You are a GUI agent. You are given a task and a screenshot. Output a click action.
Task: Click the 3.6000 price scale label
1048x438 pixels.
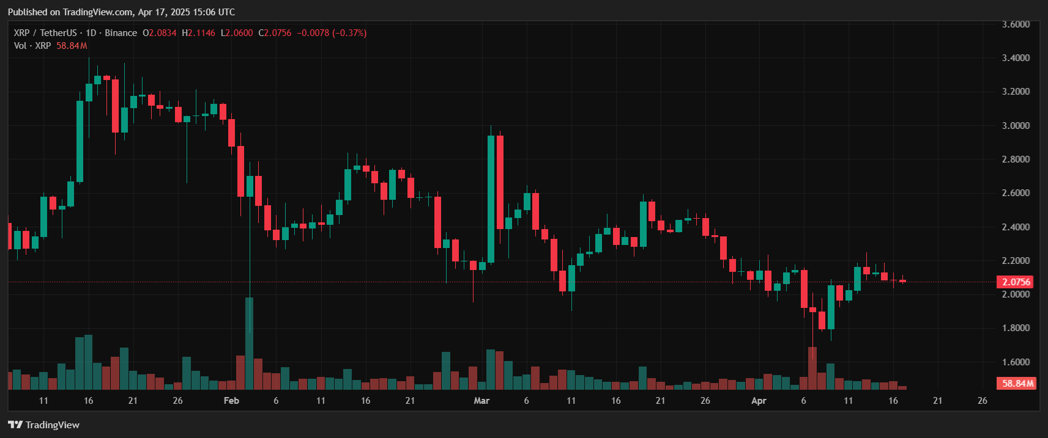(x=1016, y=24)
